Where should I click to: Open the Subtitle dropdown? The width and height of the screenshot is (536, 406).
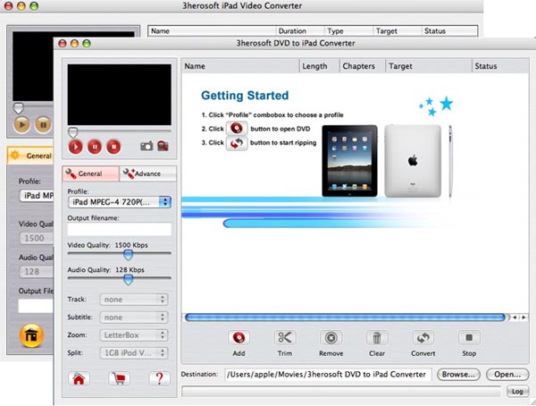[x=134, y=317]
